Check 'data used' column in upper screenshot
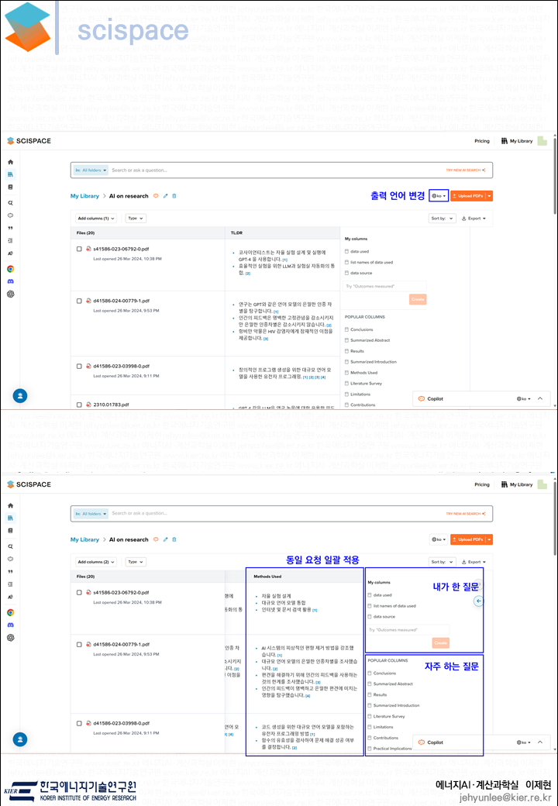The width and height of the screenshot is (558, 806). click(347, 251)
